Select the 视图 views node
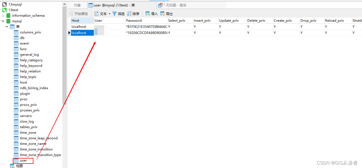This screenshot has height=168, width=362. point(19,166)
